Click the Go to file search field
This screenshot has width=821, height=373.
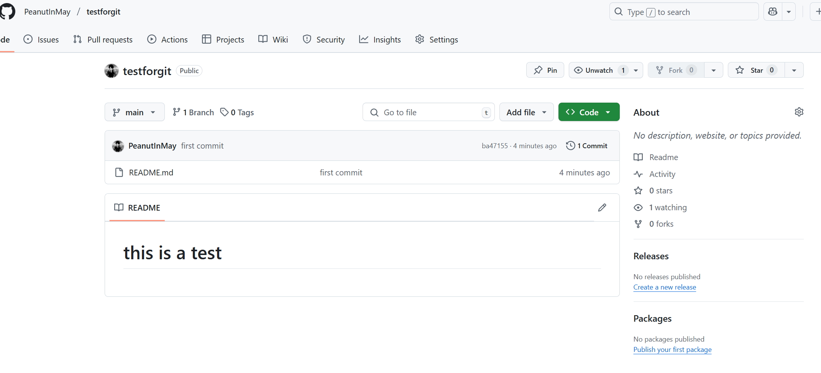tap(429, 112)
